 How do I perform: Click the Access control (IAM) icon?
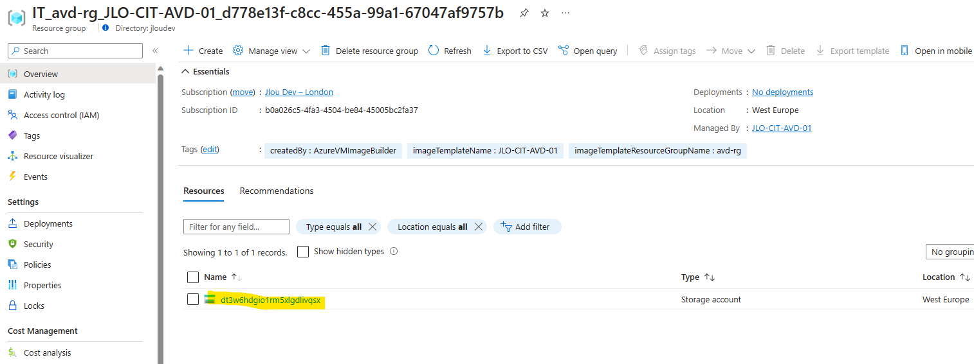tap(12, 115)
